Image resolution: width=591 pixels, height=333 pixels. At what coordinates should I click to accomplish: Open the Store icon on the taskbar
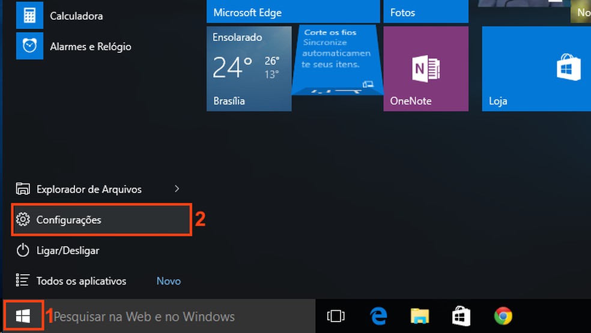[x=461, y=316]
